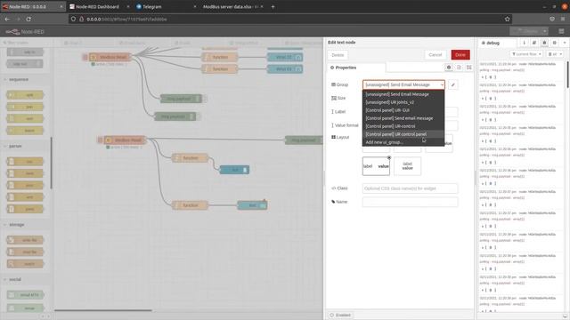Close the Telegram browser tab
570x320 pixels.
tap(195, 6)
